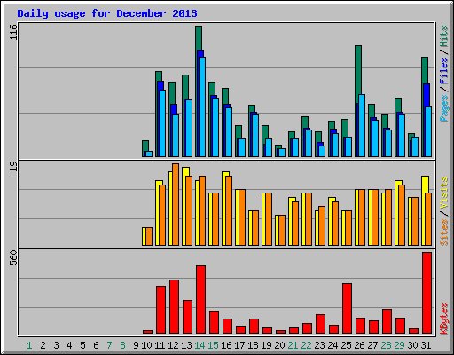Click the 'KBytes' legend label

(444, 319)
